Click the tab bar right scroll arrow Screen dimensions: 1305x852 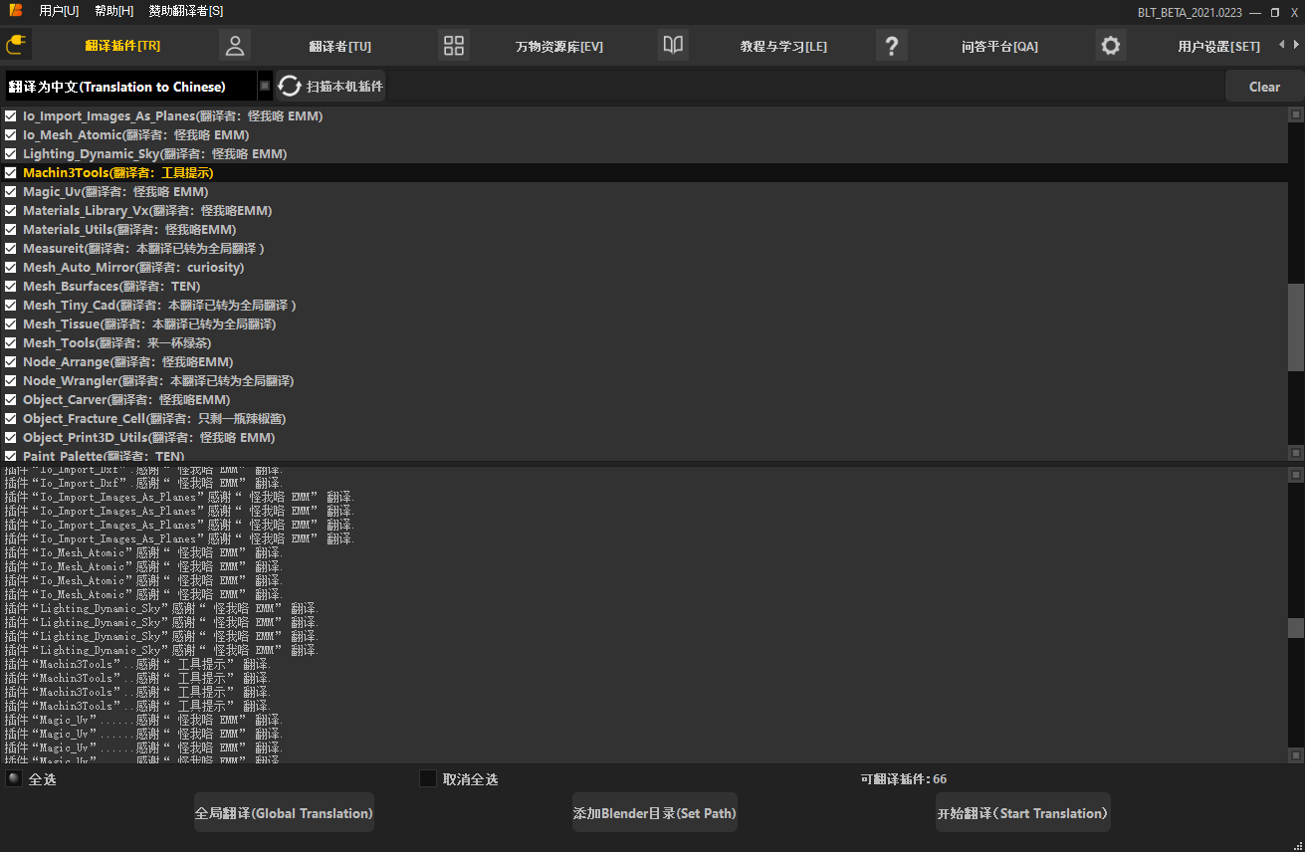point(1296,45)
